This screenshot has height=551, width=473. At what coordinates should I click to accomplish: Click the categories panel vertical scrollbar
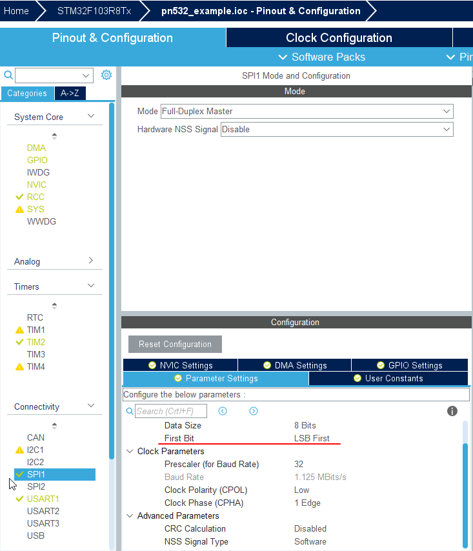pos(112,281)
